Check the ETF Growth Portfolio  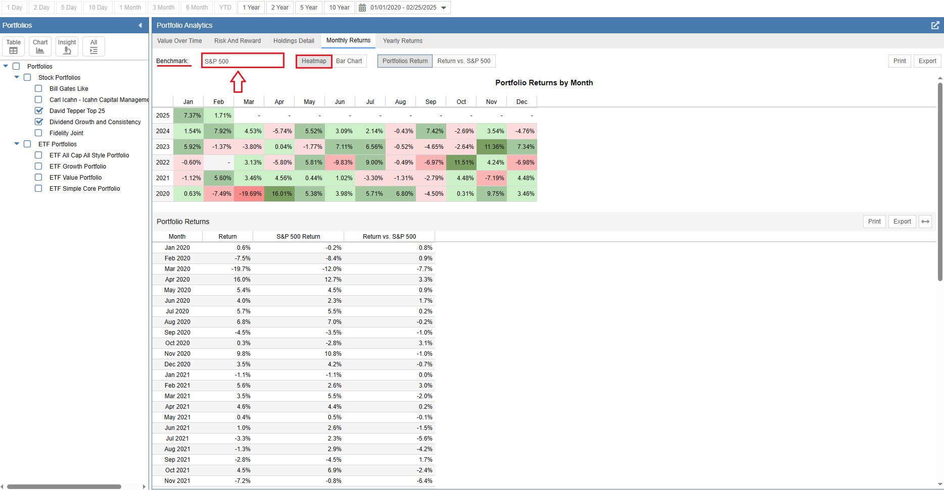(38, 166)
